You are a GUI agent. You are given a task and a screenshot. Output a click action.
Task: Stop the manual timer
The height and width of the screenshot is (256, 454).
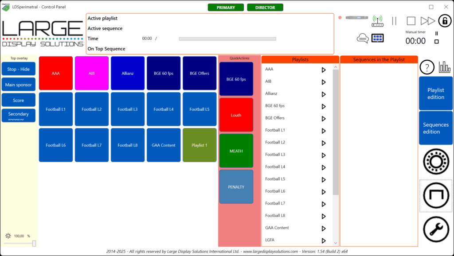coord(436,42)
